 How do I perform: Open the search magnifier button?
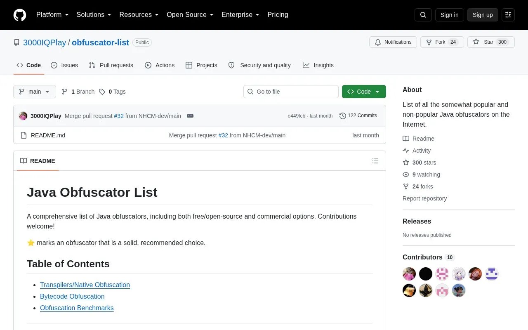(423, 15)
